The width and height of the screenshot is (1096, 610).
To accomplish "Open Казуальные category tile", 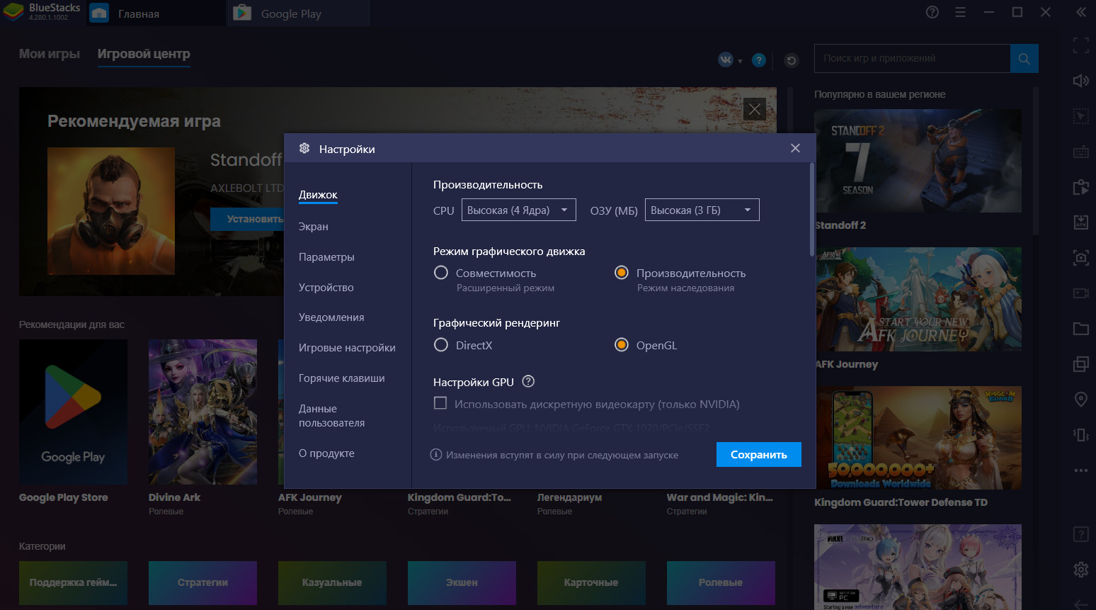I will click(332, 582).
